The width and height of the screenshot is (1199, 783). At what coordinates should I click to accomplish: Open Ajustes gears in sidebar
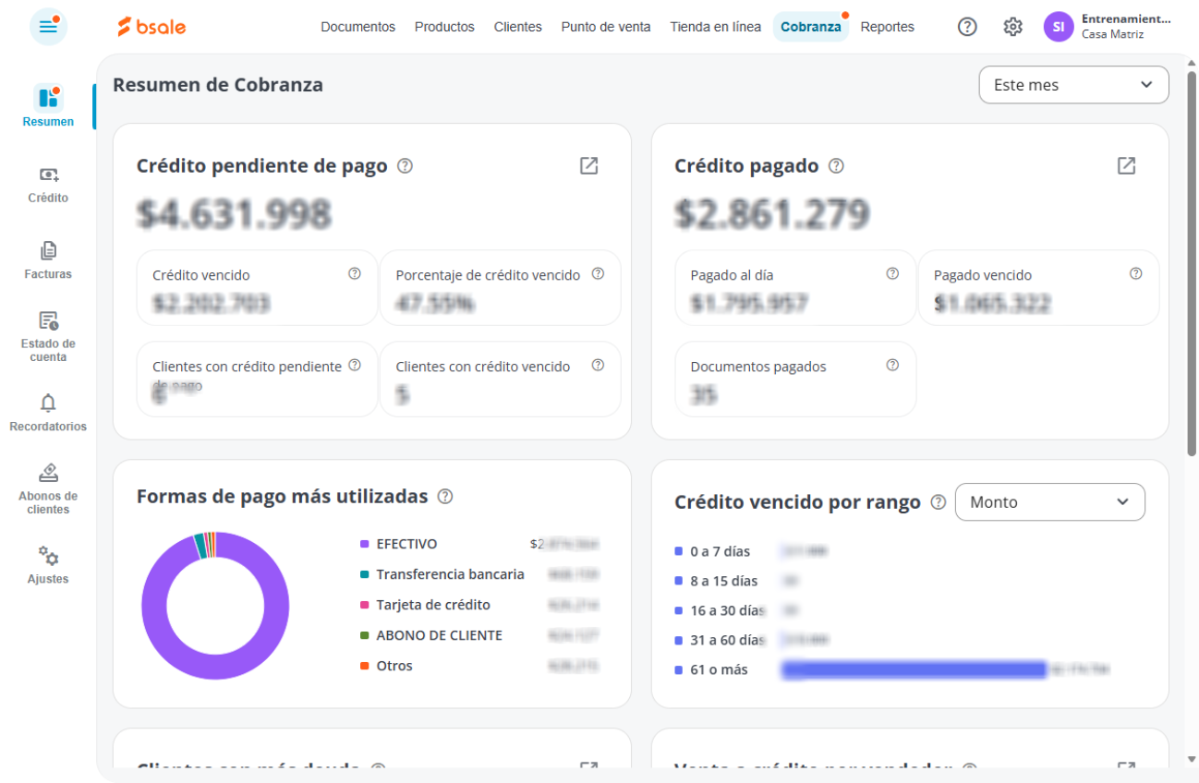(48, 556)
